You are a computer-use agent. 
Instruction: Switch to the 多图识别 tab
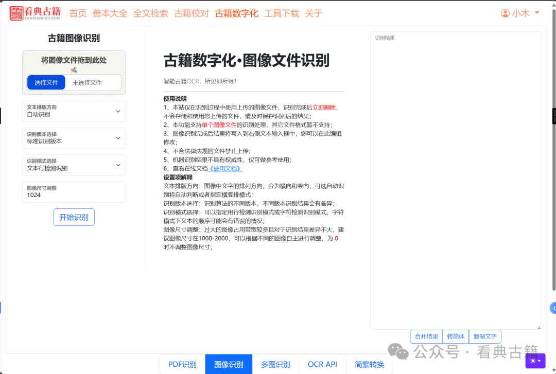click(x=276, y=364)
